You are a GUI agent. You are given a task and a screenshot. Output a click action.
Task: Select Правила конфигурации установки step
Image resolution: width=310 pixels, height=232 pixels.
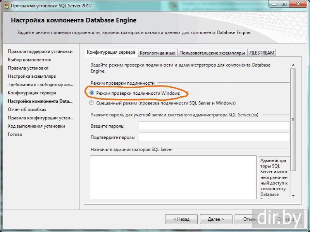(41, 118)
